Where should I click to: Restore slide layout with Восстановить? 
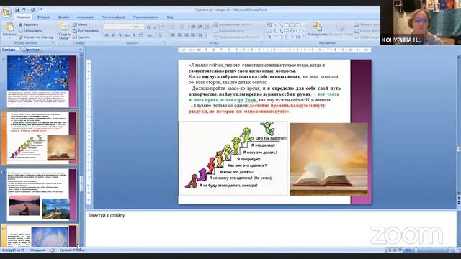click(86, 31)
